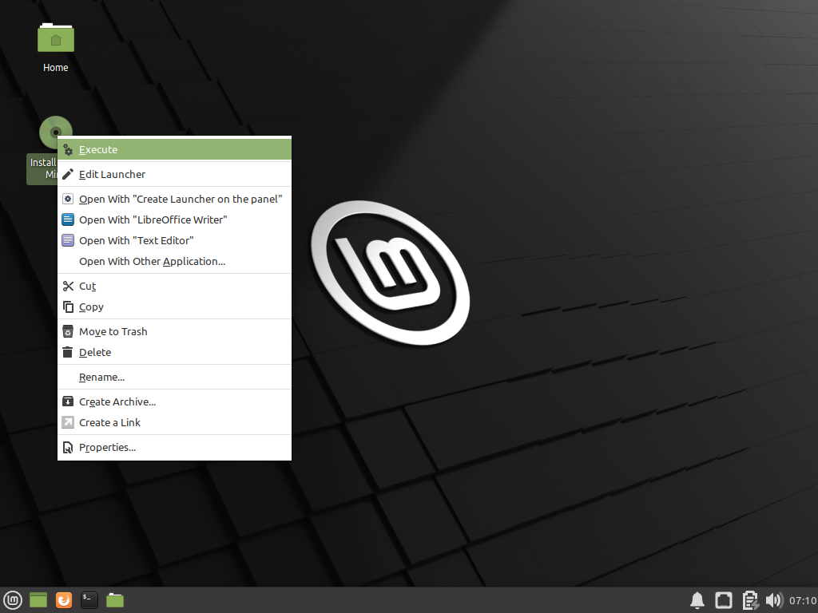
Task: Open Properties... from the context menu
Action: 174,447
